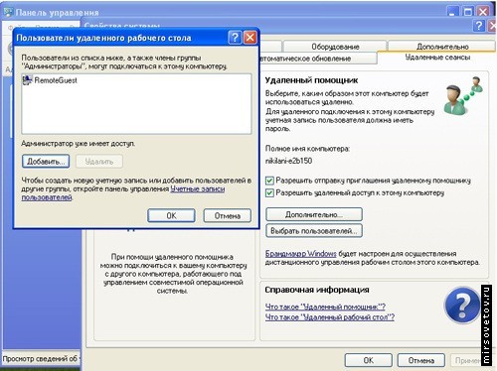Click the greyed Удалить button
This screenshot has height=371, width=497.
point(99,162)
